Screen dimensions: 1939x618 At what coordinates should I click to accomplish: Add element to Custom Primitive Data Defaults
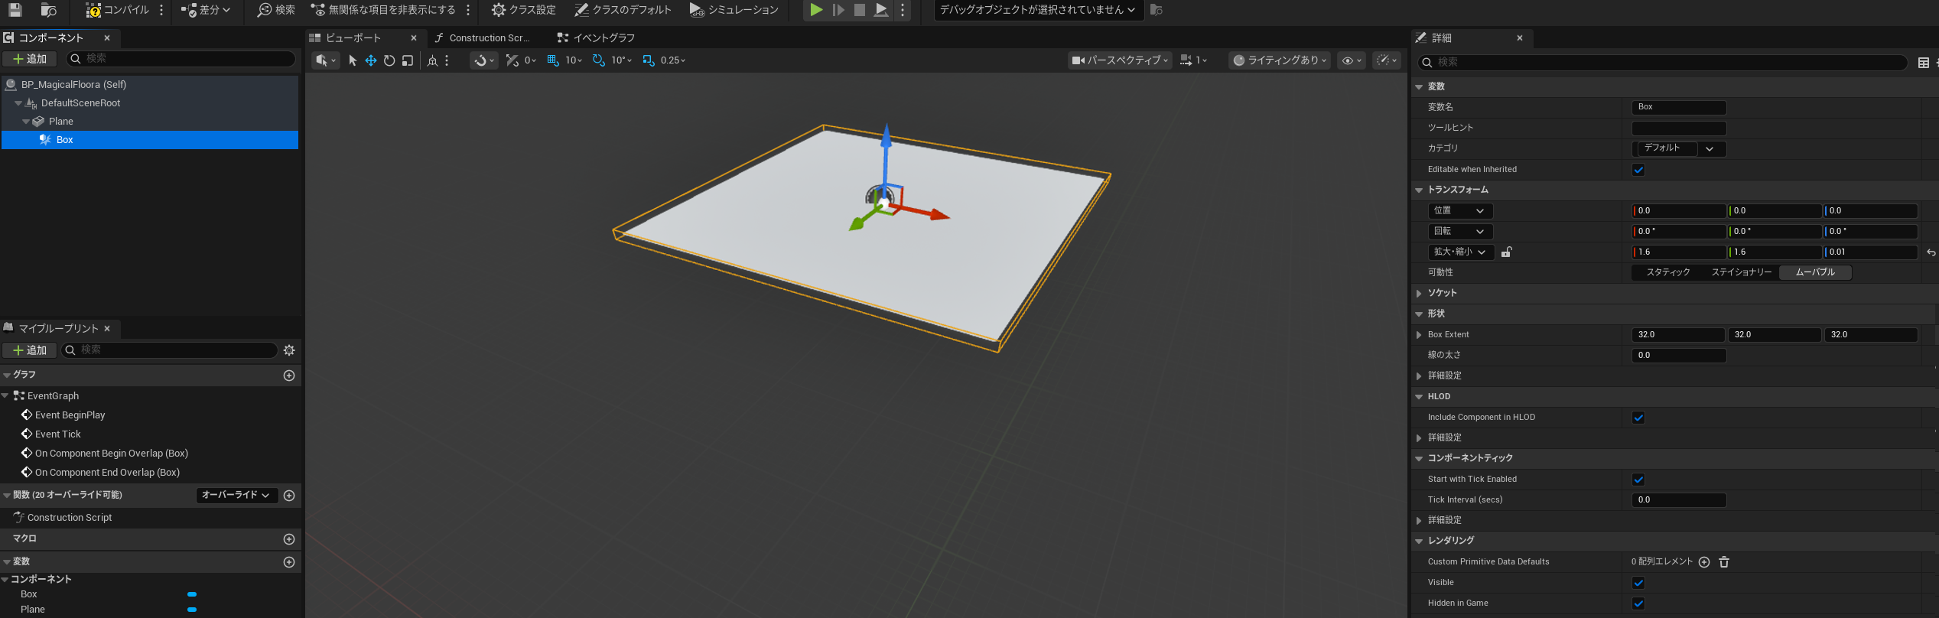pos(1704,562)
